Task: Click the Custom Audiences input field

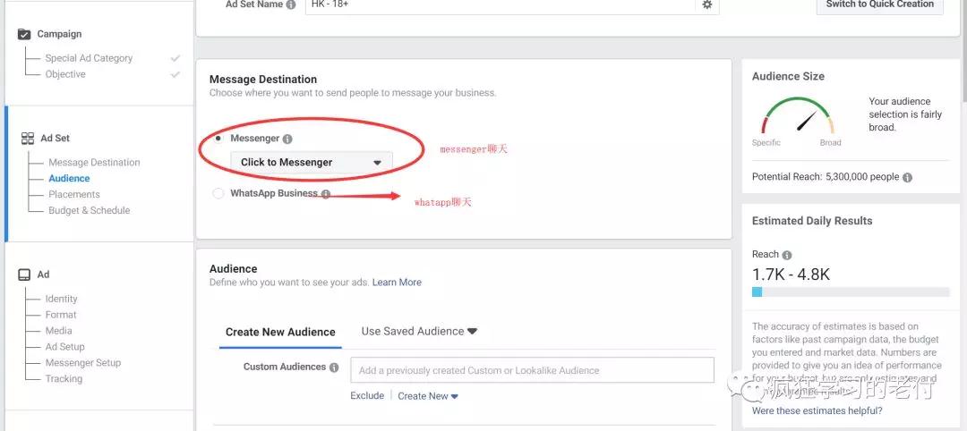Action: [x=532, y=370]
